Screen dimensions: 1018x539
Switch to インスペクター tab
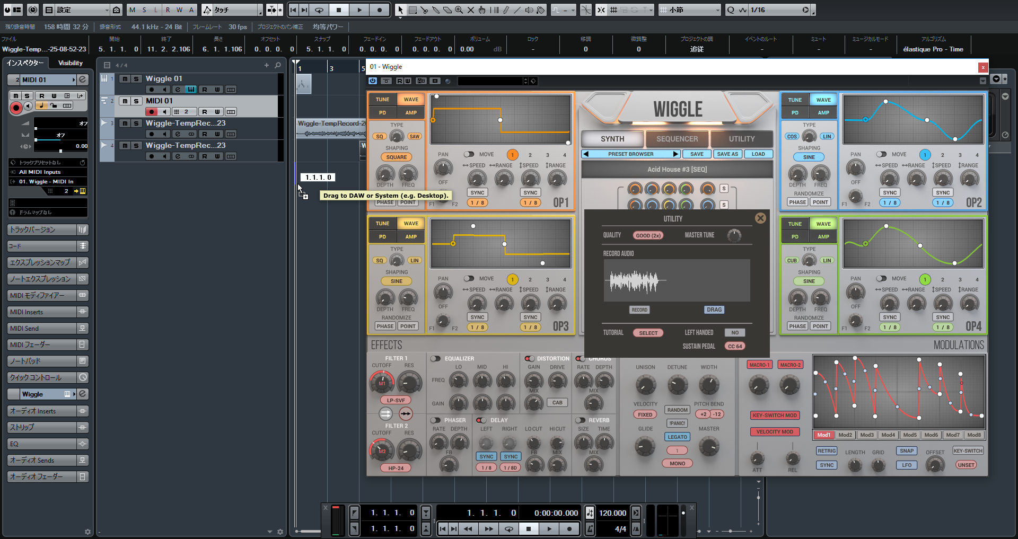pyautogui.click(x=25, y=63)
